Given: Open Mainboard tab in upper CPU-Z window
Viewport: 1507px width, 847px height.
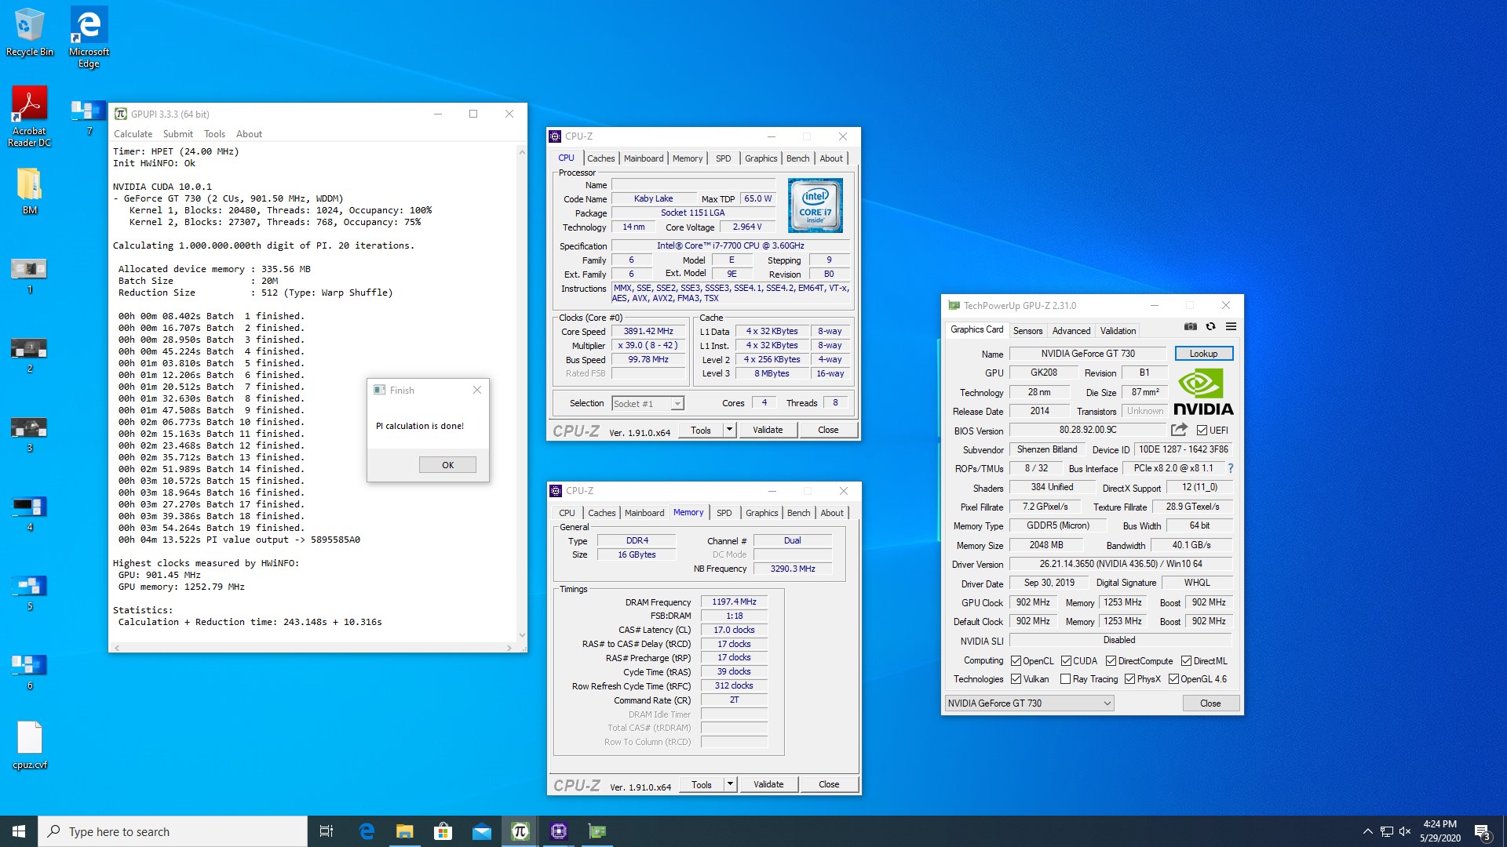Looking at the screenshot, I should pos(644,158).
